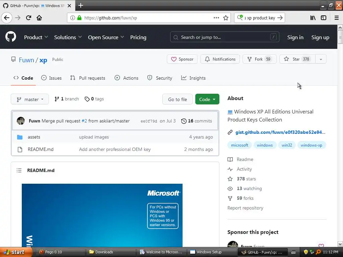Submit the search with the arrow button
Screen dimensions: 343x257
[280, 18]
